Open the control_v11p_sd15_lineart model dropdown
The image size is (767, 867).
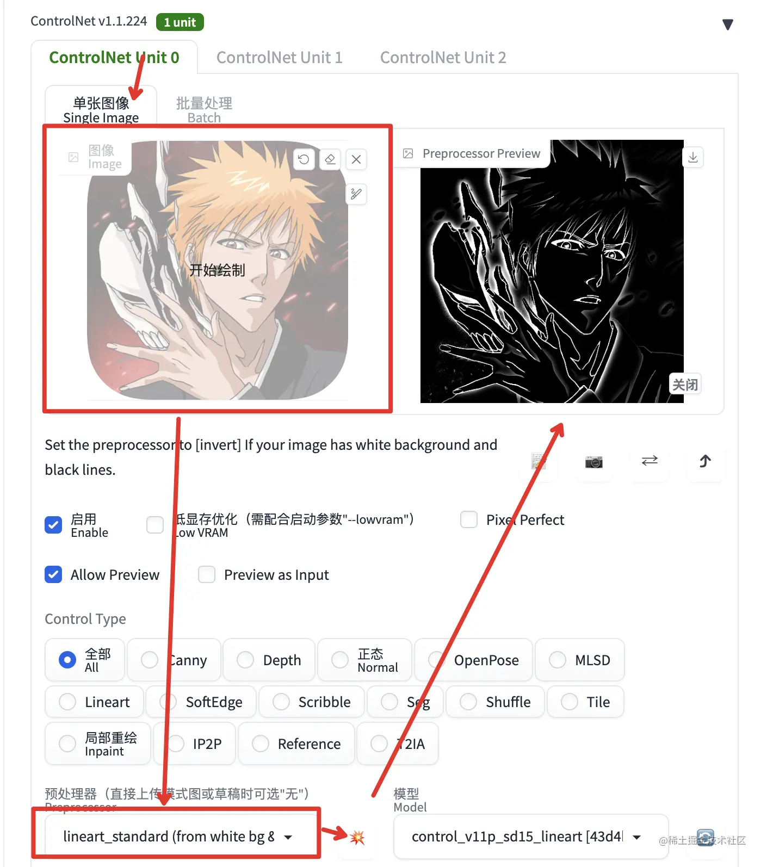click(x=530, y=837)
